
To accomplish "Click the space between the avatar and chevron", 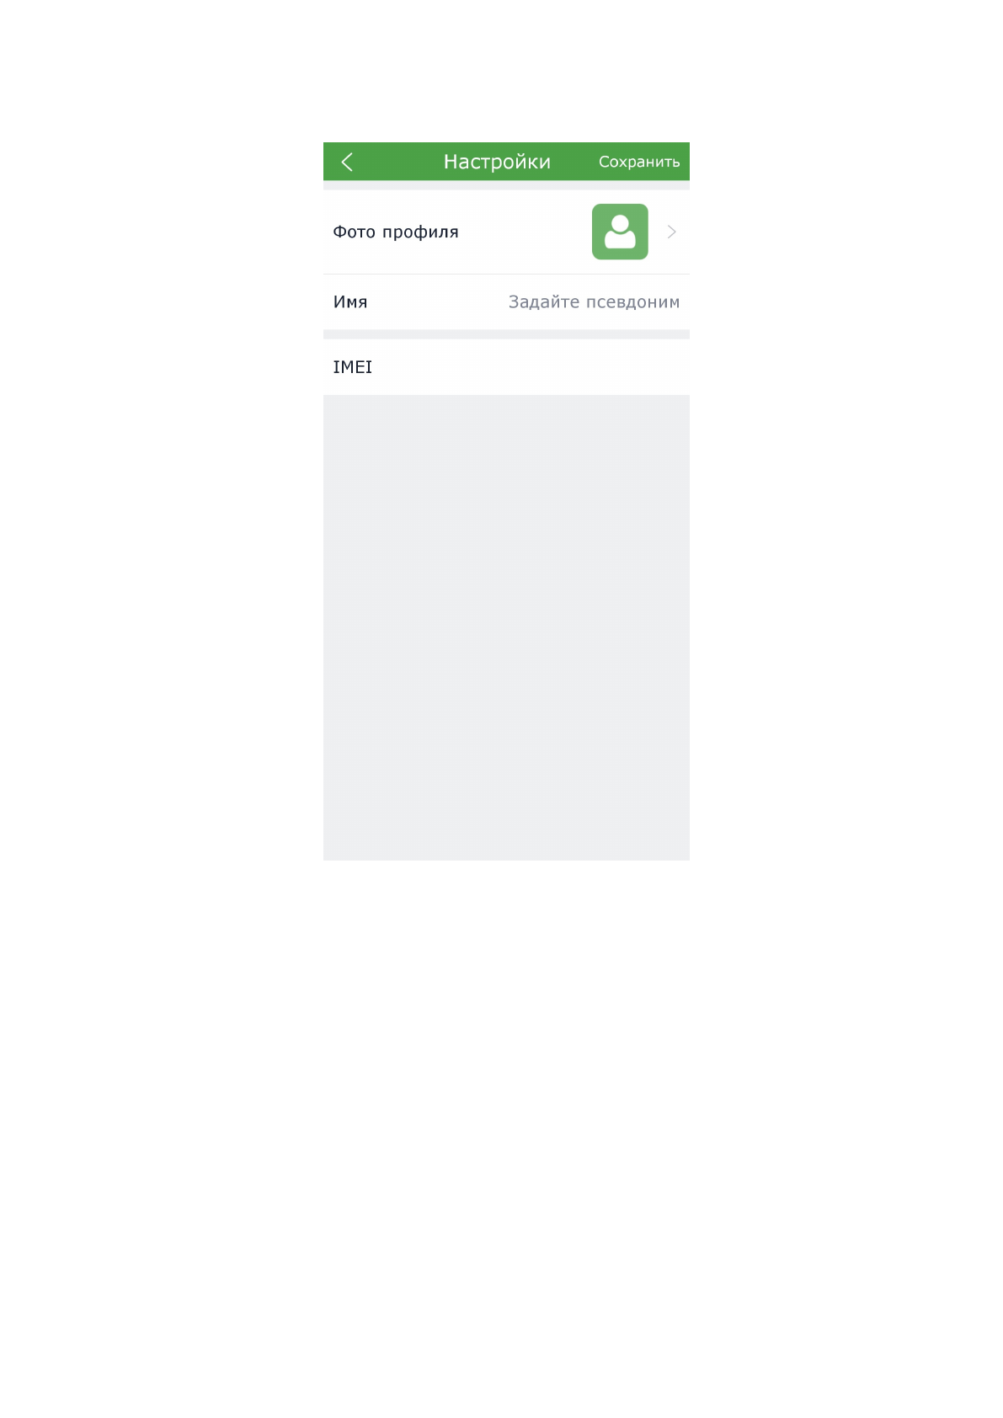I will tap(657, 232).
